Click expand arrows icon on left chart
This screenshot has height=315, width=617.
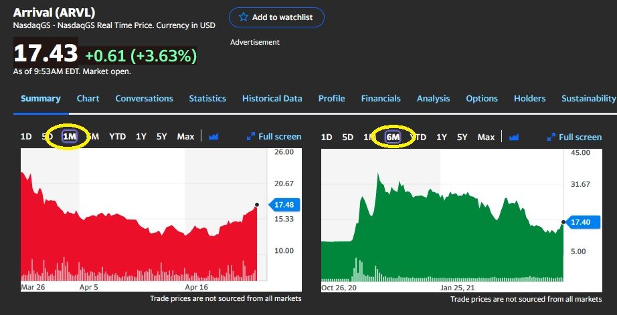click(251, 137)
